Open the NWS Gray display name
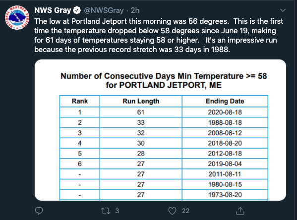The image size is (297, 220). tap(53, 10)
